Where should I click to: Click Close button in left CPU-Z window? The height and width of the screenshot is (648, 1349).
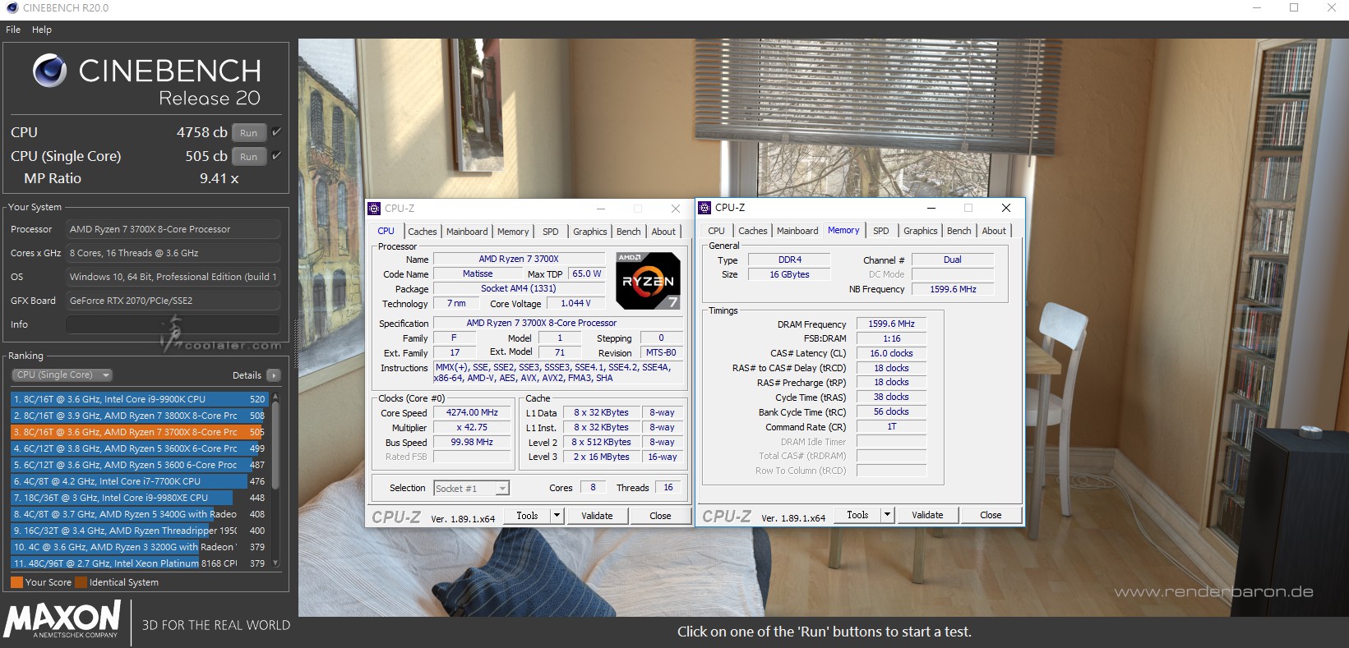pos(660,516)
